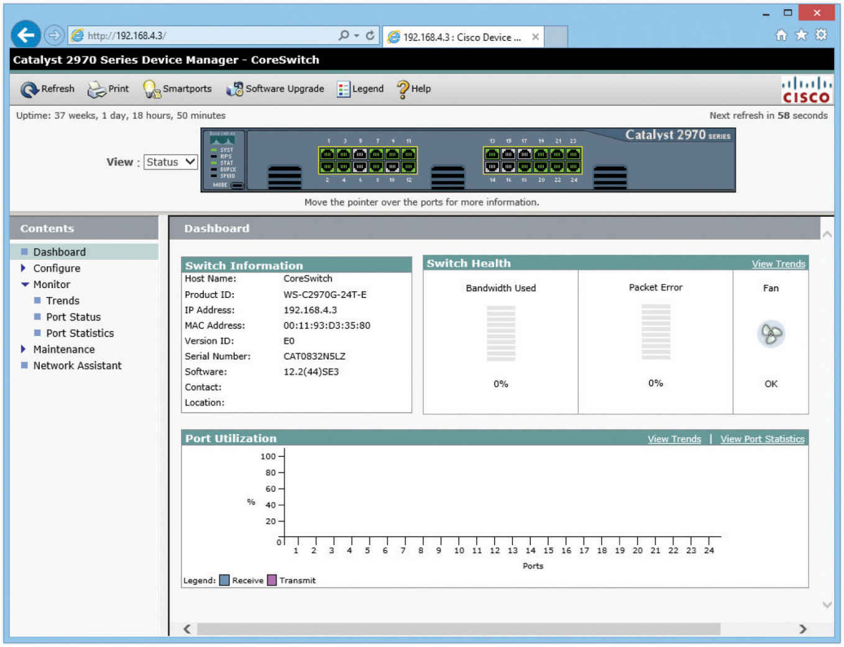Screen dimensions: 844x647
Task: Close the 192.168.4.3 Cisco Device tab
Action: [535, 37]
